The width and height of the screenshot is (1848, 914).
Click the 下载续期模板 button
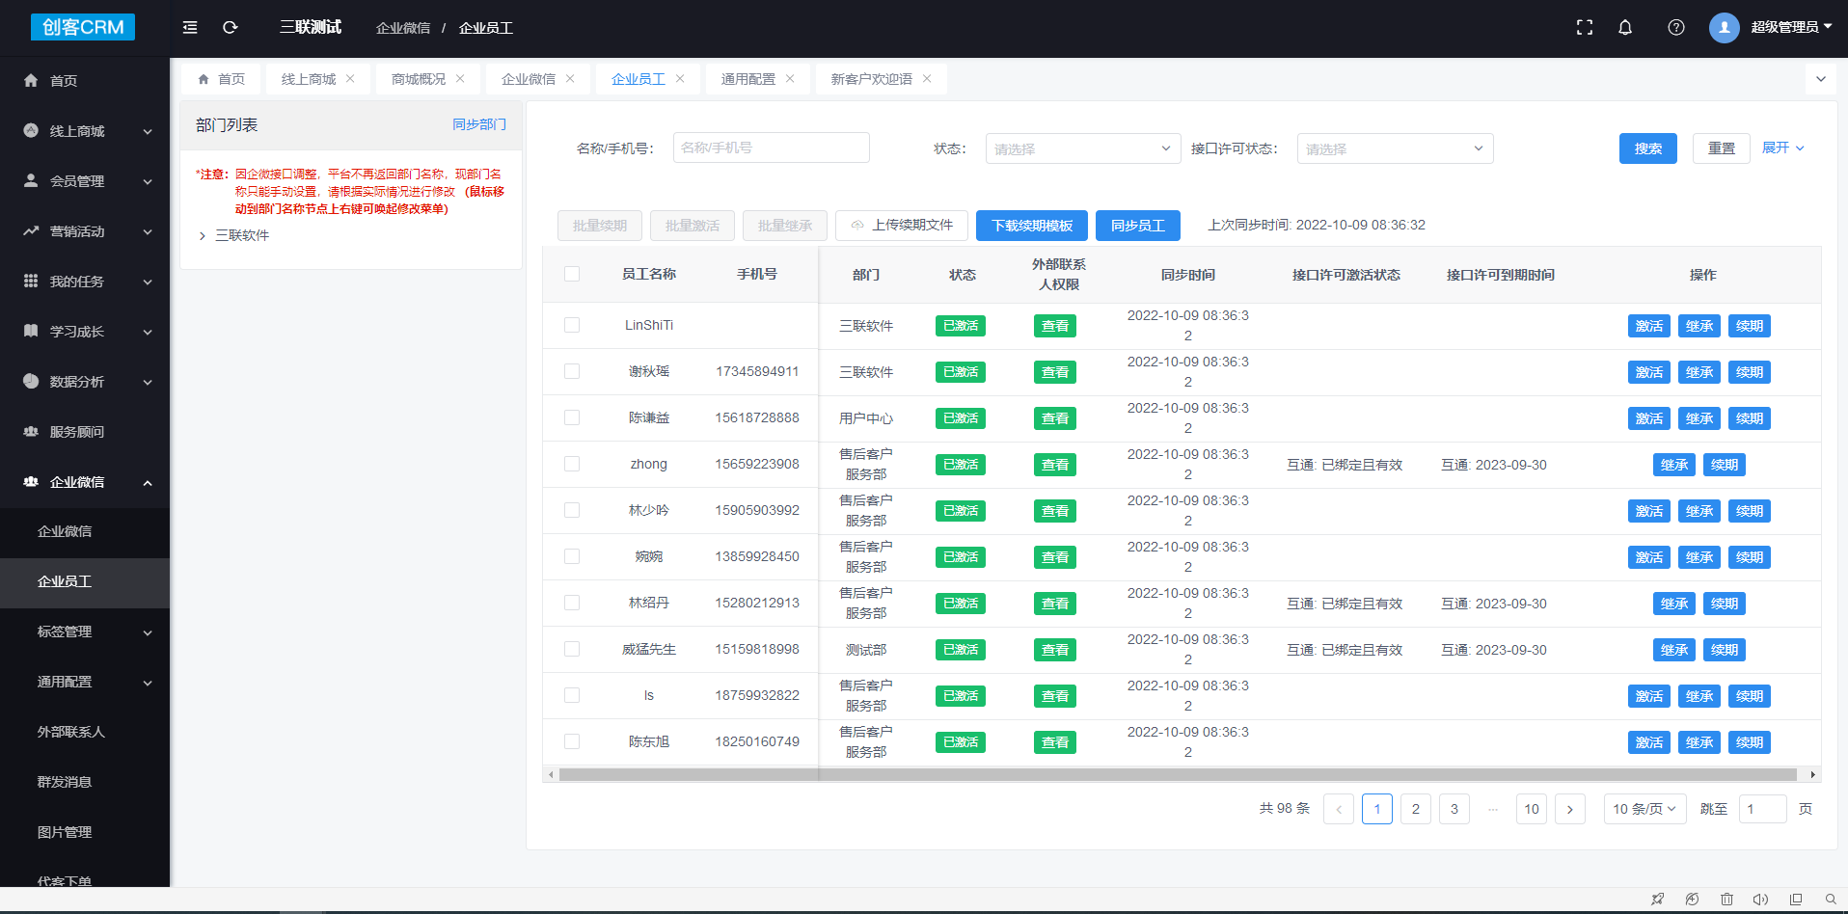coord(1032,226)
